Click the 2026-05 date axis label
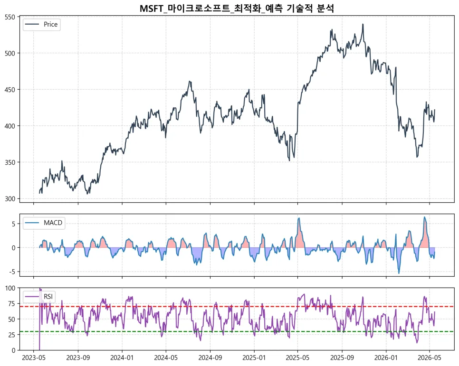Viewport: 459px width, 366px height. click(430, 358)
